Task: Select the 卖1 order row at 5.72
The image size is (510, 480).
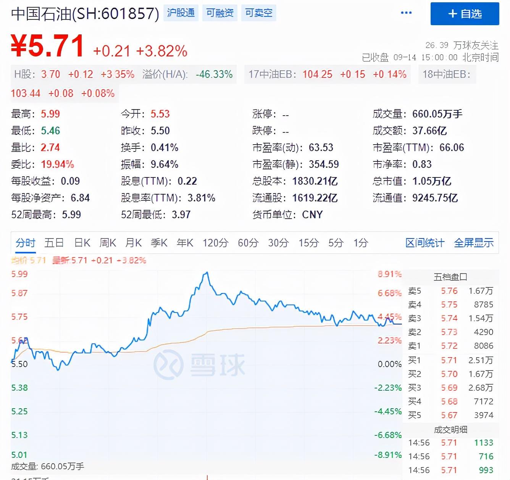Action: click(x=450, y=346)
